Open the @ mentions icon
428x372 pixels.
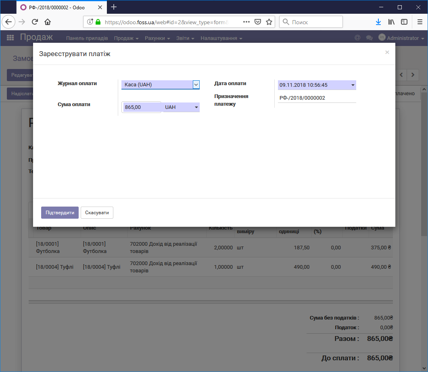(357, 38)
